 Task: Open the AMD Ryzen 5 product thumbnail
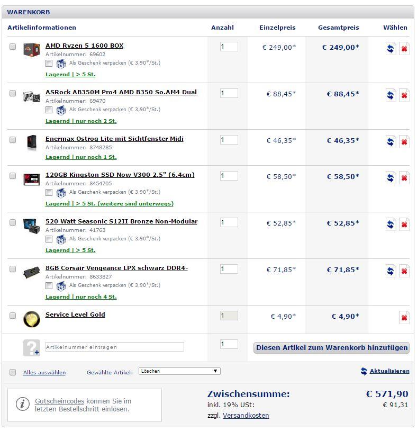pyautogui.click(x=32, y=50)
